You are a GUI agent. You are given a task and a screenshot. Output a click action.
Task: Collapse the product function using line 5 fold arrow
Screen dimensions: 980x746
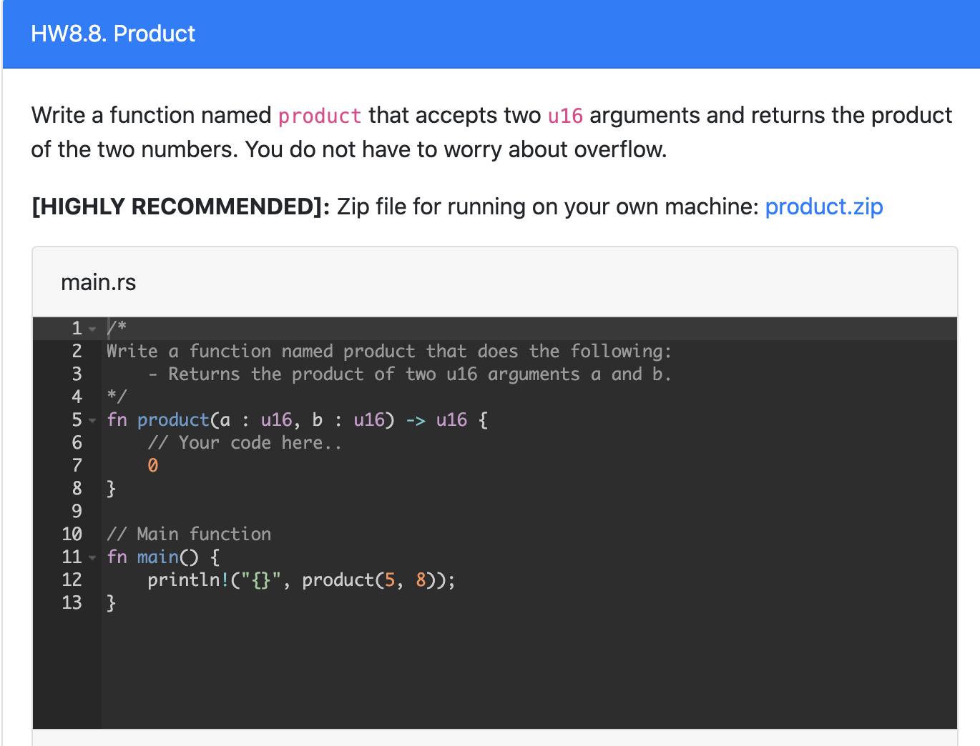[x=92, y=420]
